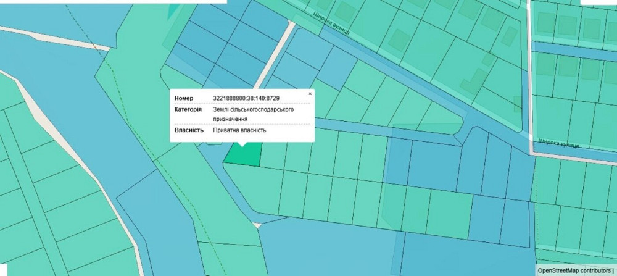
Task: Click the bright teal triangle at top
Action: click(173, 10)
